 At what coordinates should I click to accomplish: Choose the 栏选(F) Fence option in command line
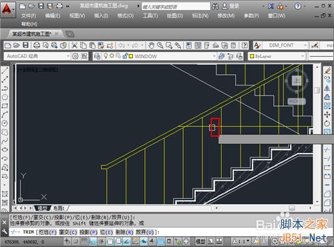pos(47,232)
